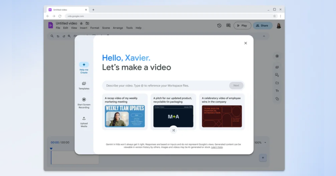Click the record button in right sidebar
The image size is (336, 176).
click(277, 56)
